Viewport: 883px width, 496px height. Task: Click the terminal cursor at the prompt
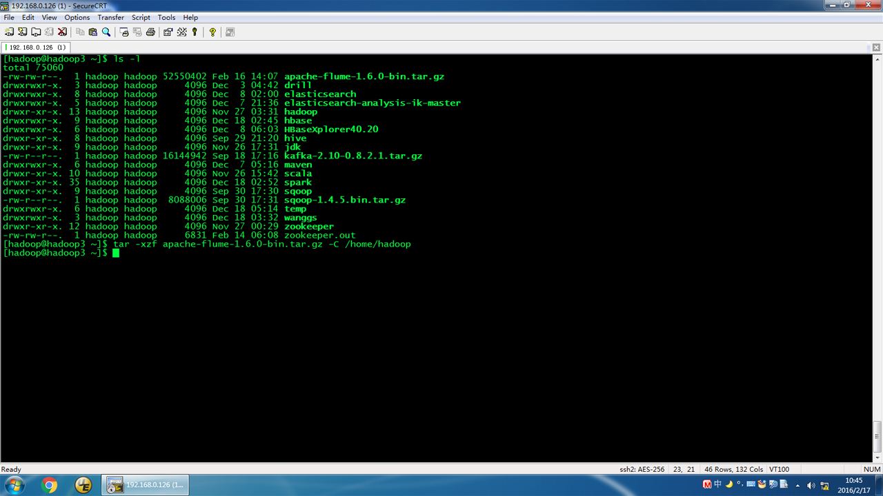(x=116, y=254)
